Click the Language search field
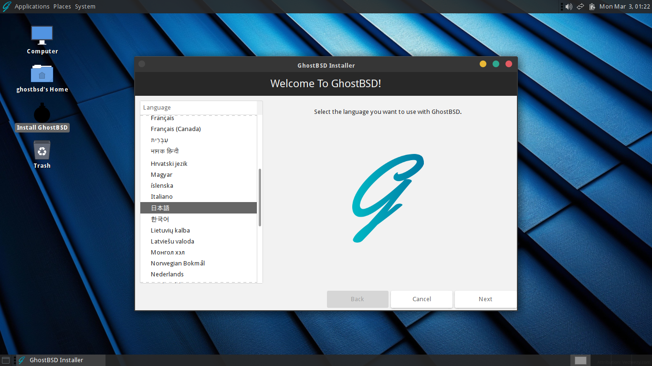 click(200, 107)
